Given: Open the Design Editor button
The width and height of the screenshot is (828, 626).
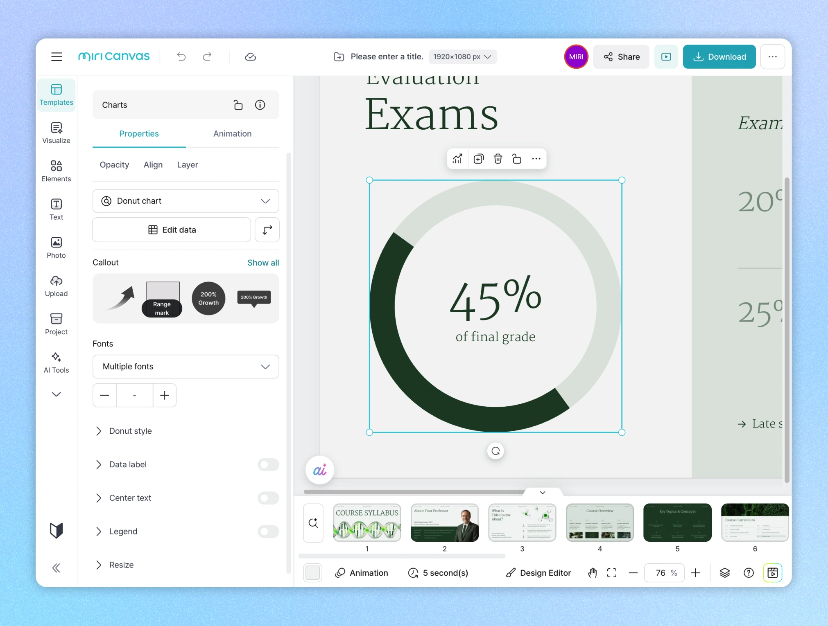Looking at the screenshot, I should point(538,573).
